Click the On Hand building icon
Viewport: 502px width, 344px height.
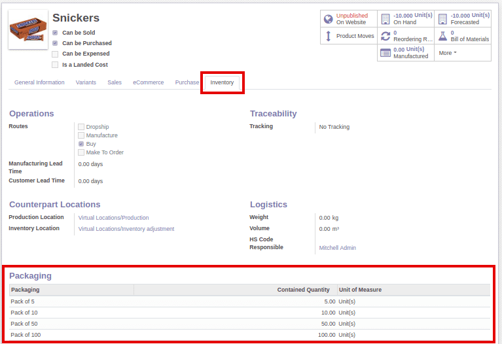385,19
